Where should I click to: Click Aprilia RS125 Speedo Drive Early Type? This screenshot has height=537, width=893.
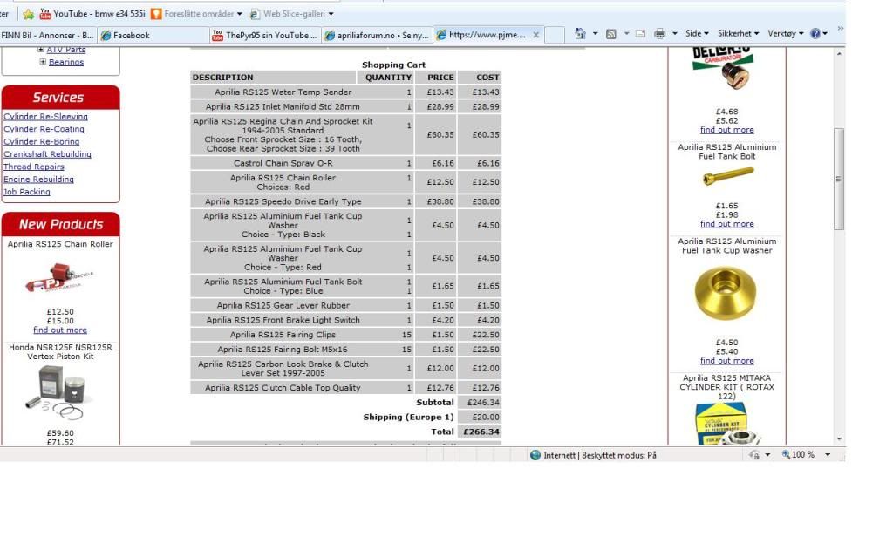[x=283, y=201]
